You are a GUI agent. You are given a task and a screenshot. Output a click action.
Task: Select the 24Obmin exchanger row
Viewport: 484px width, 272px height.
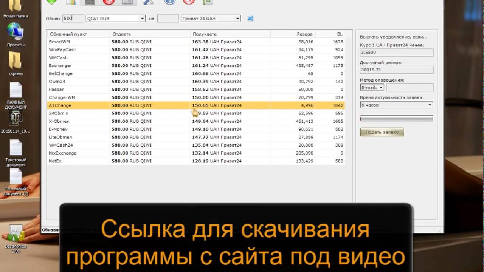(195, 113)
